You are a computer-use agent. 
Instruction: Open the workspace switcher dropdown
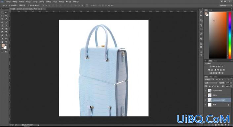[226, 6]
